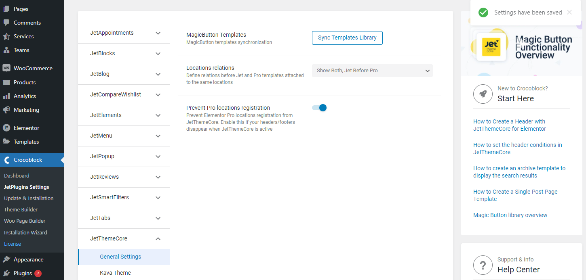586x280 pixels.
Task: Open Installation Wizard submenu item
Action: 25,232
